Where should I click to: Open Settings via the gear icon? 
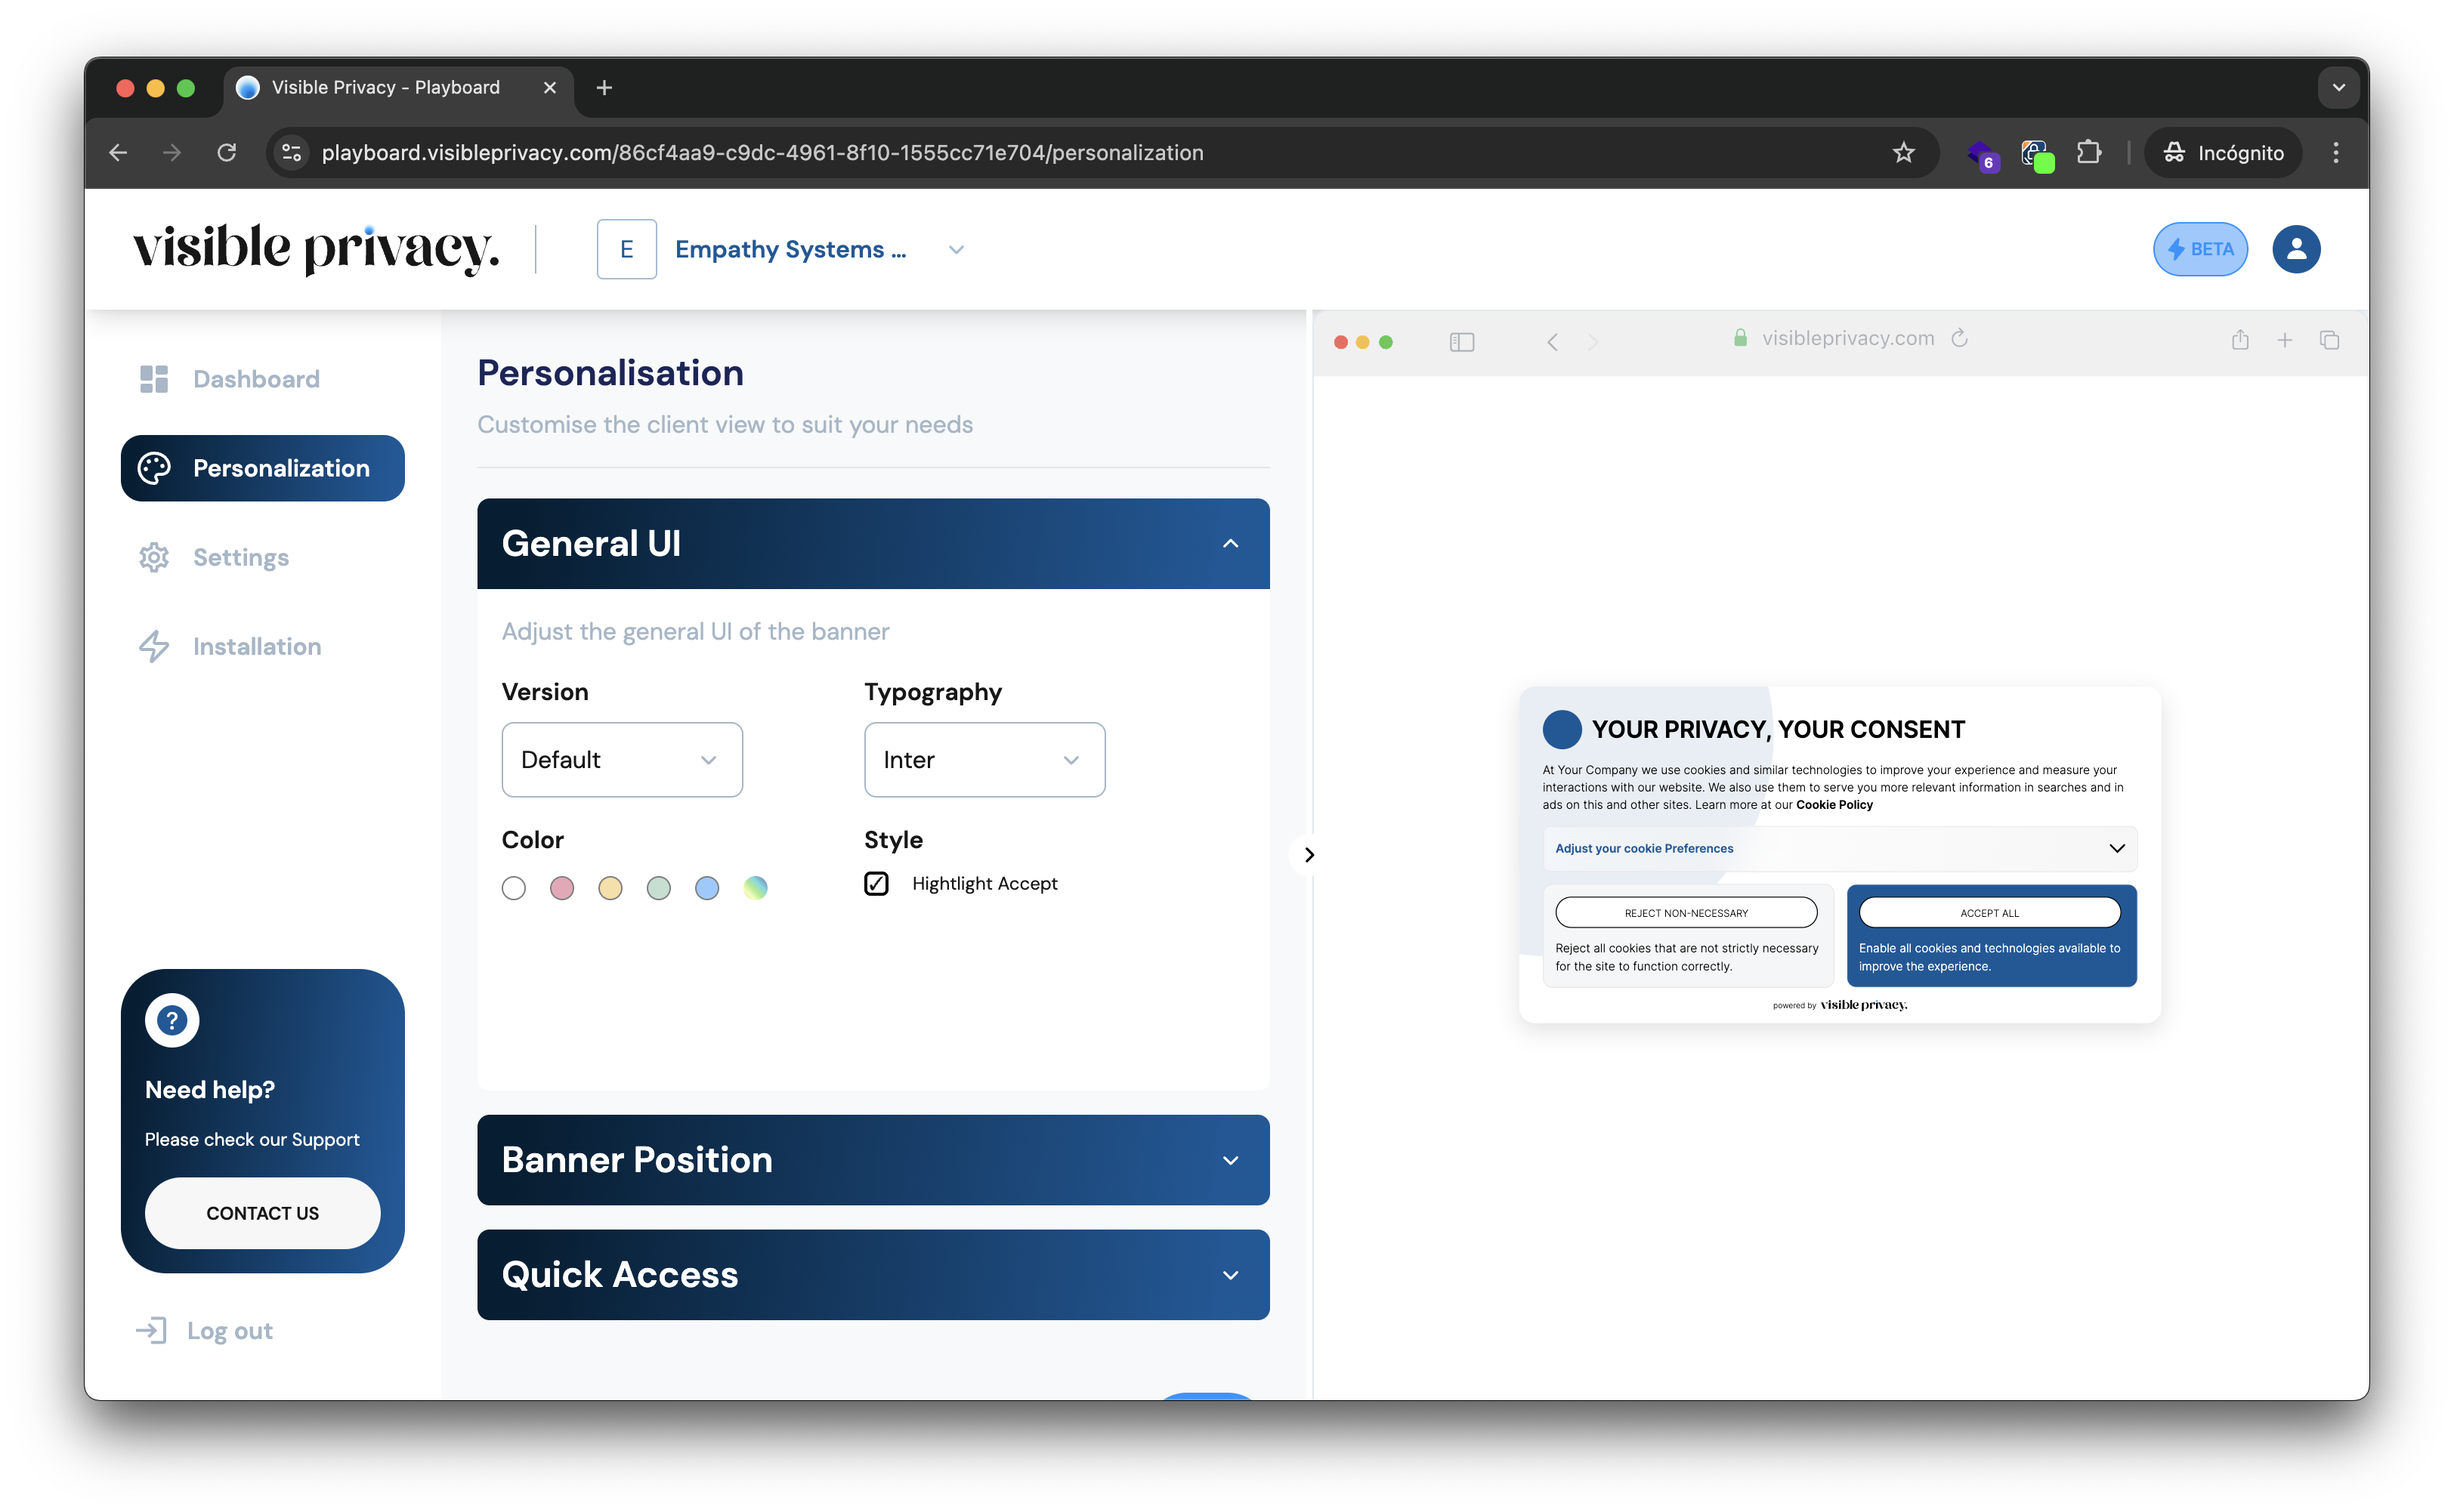pos(154,557)
